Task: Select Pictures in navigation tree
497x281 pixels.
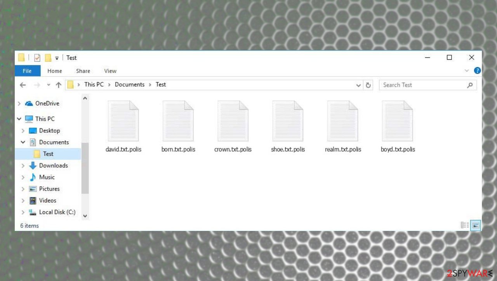Action: (x=49, y=189)
